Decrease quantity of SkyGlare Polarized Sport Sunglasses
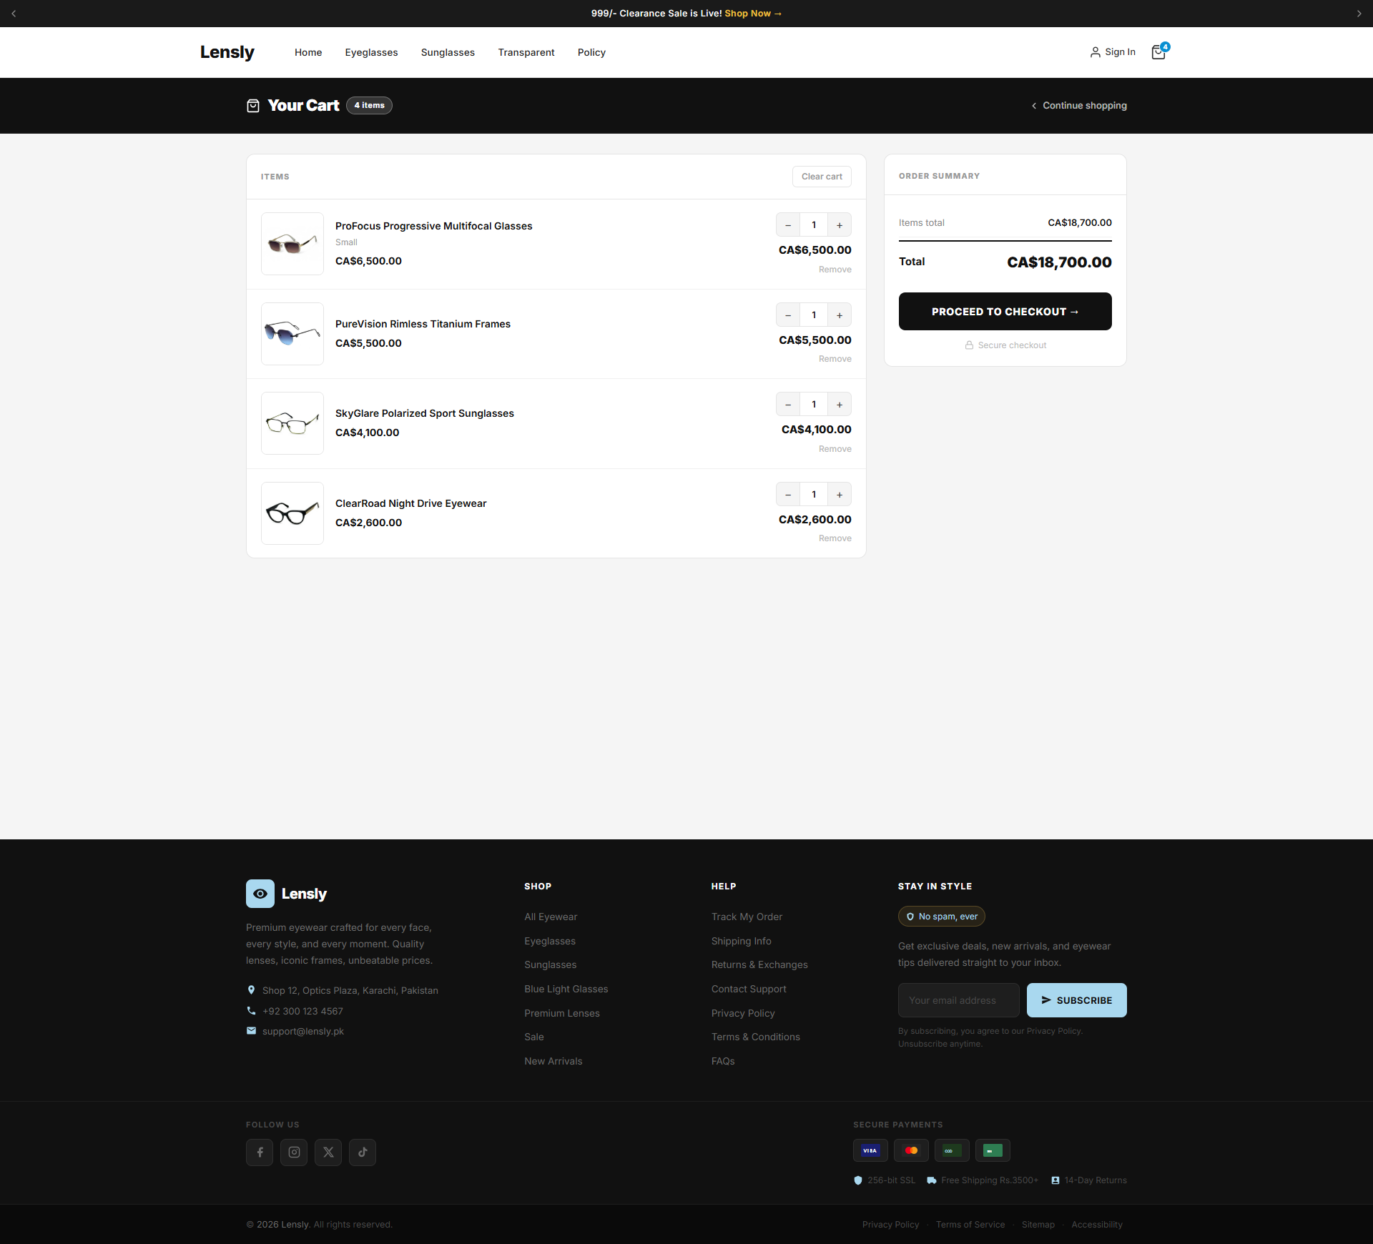Viewport: 1373px width, 1244px height. click(788, 404)
